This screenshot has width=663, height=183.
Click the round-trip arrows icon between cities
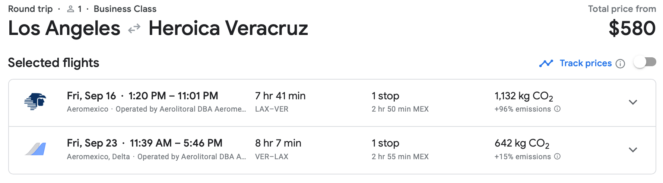click(134, 29)
